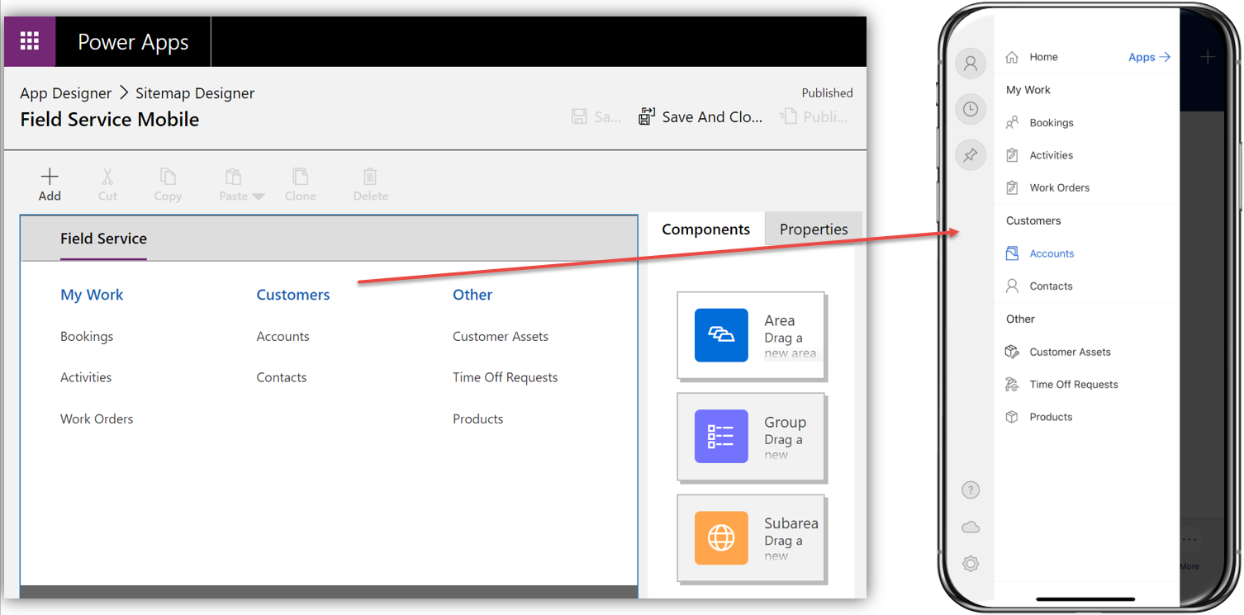The image size is (1244, 615).
Task: Tap Time Off Requests on phone
Action: (x=1073, y=384)
